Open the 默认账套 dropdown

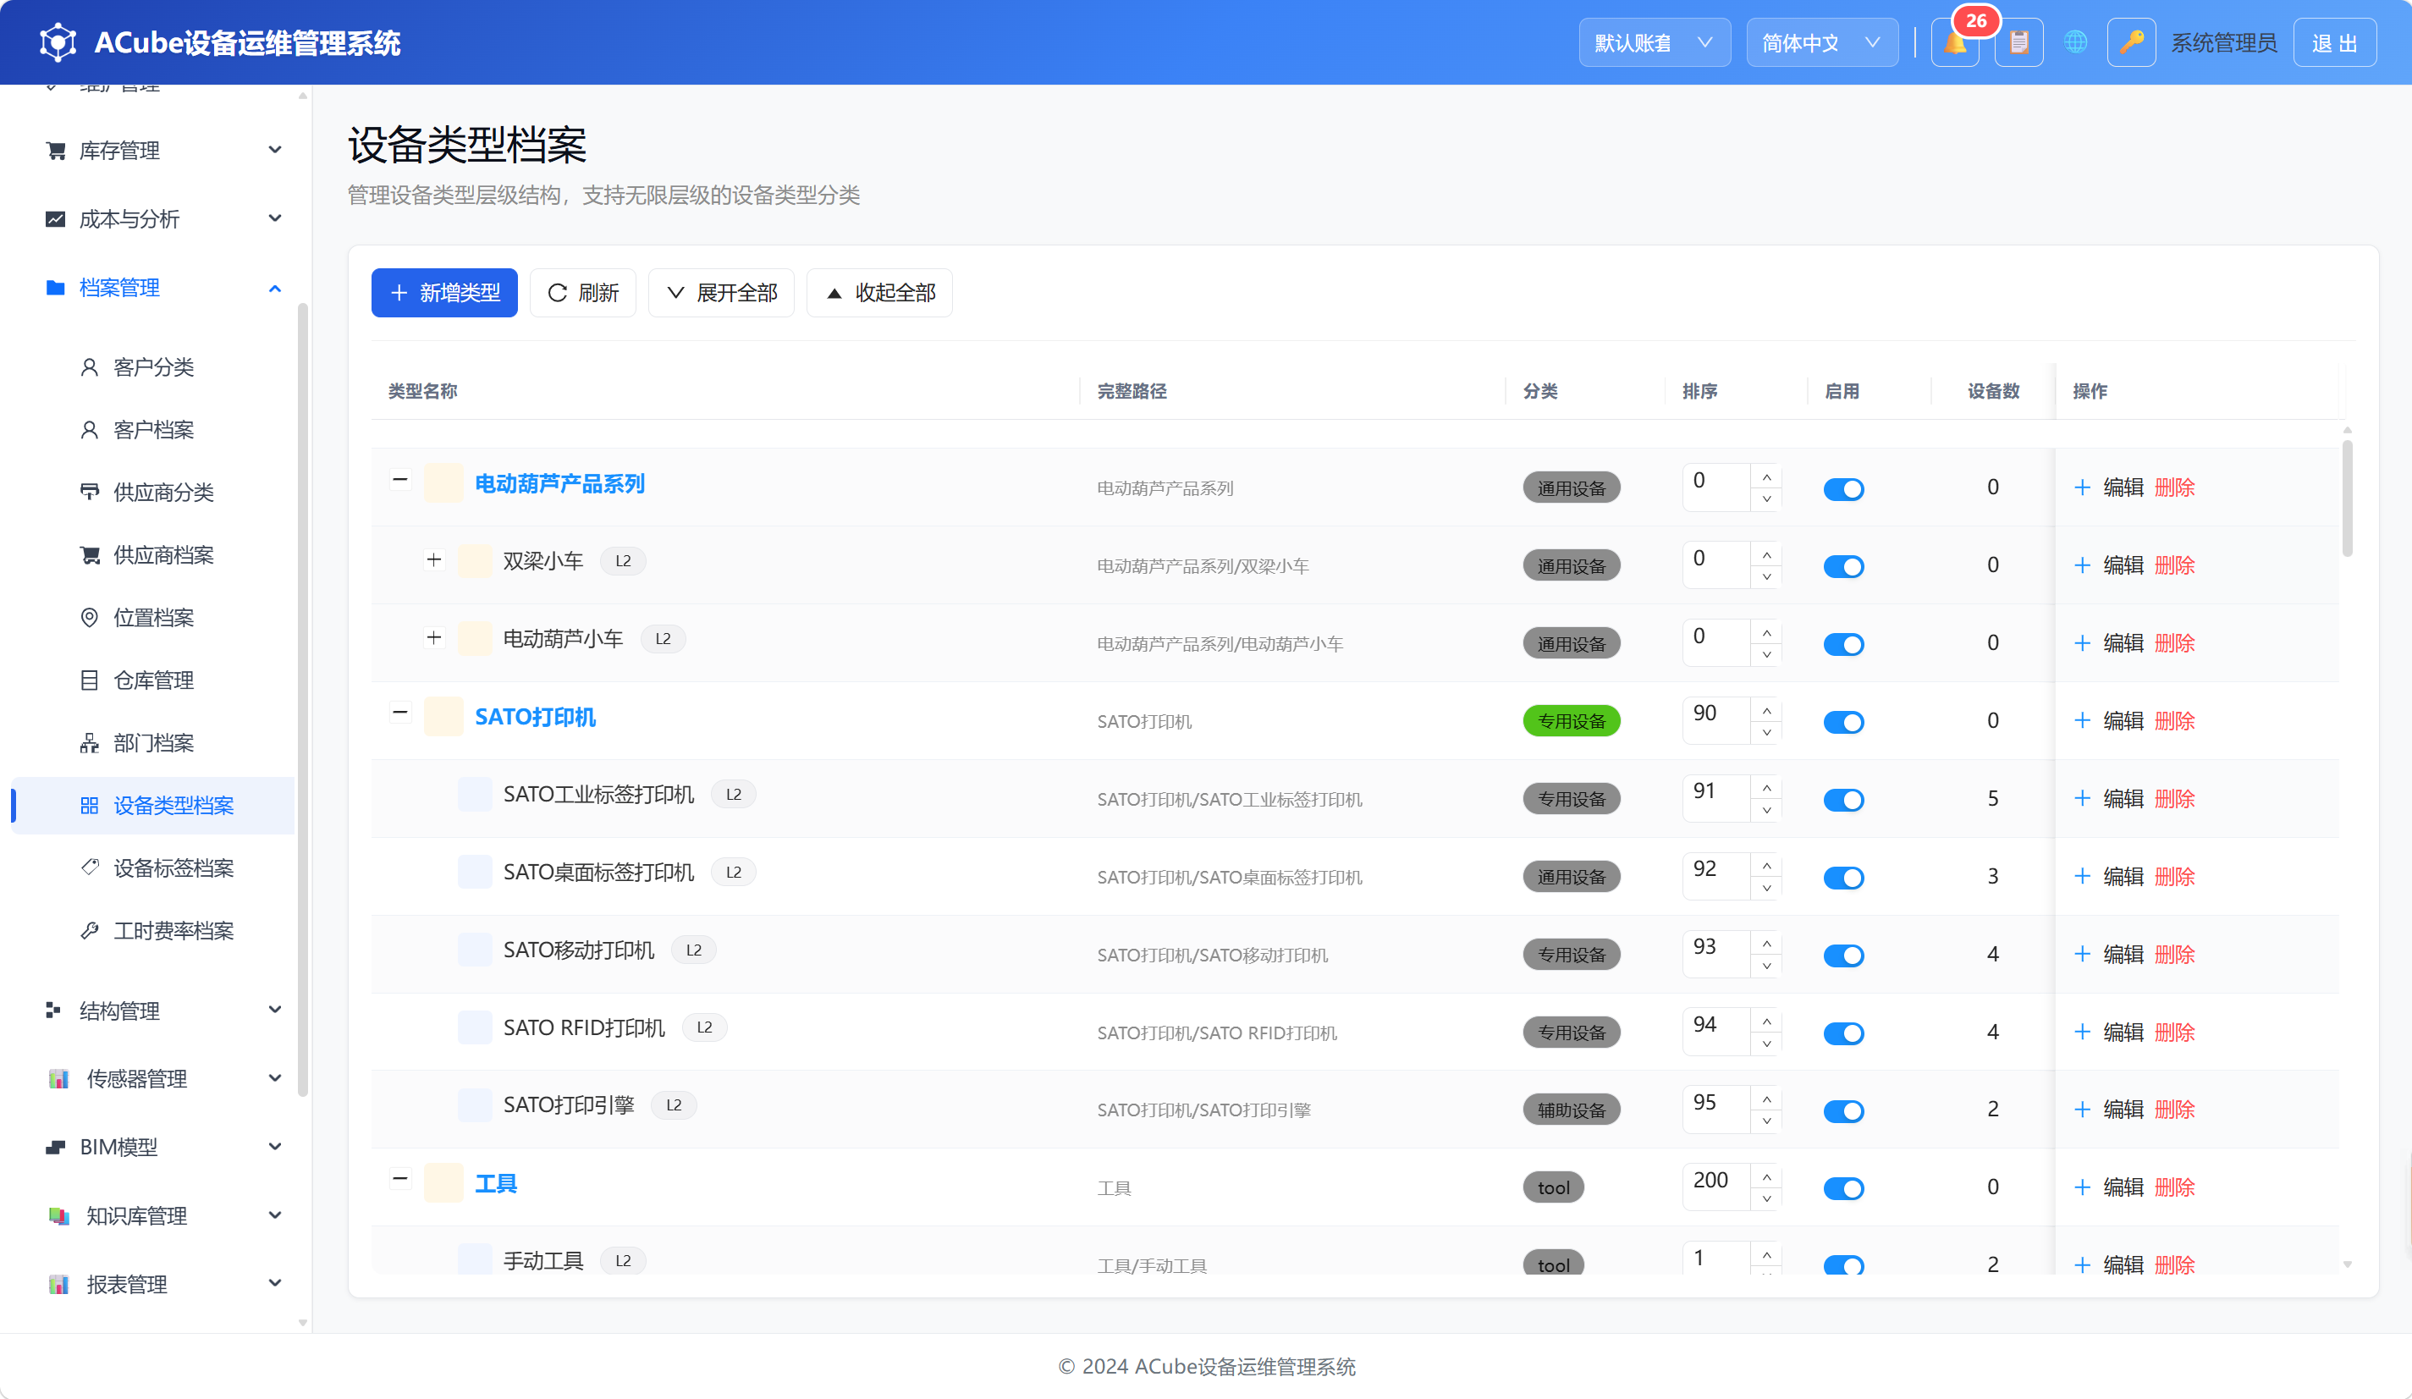(1654, 43)
